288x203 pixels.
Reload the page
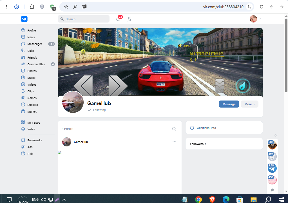point(261,7)
